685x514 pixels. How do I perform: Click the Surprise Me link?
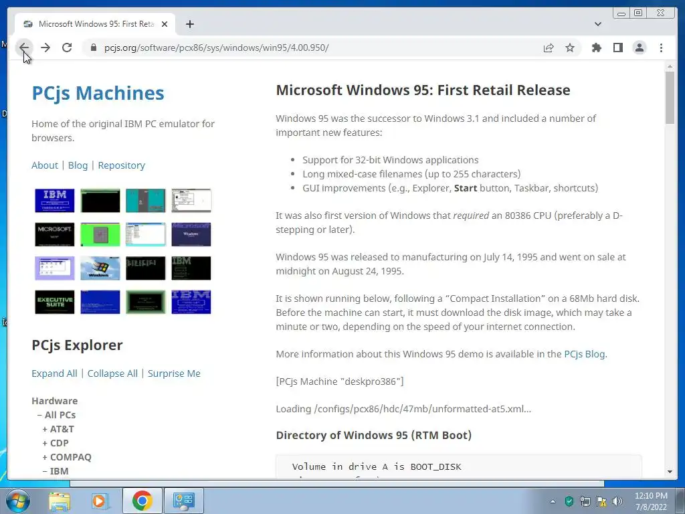(174, 373)
